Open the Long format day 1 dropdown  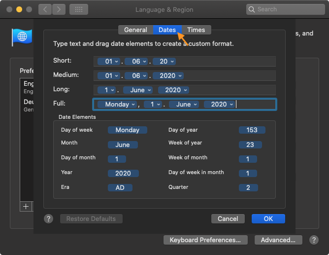coord(106,90)
